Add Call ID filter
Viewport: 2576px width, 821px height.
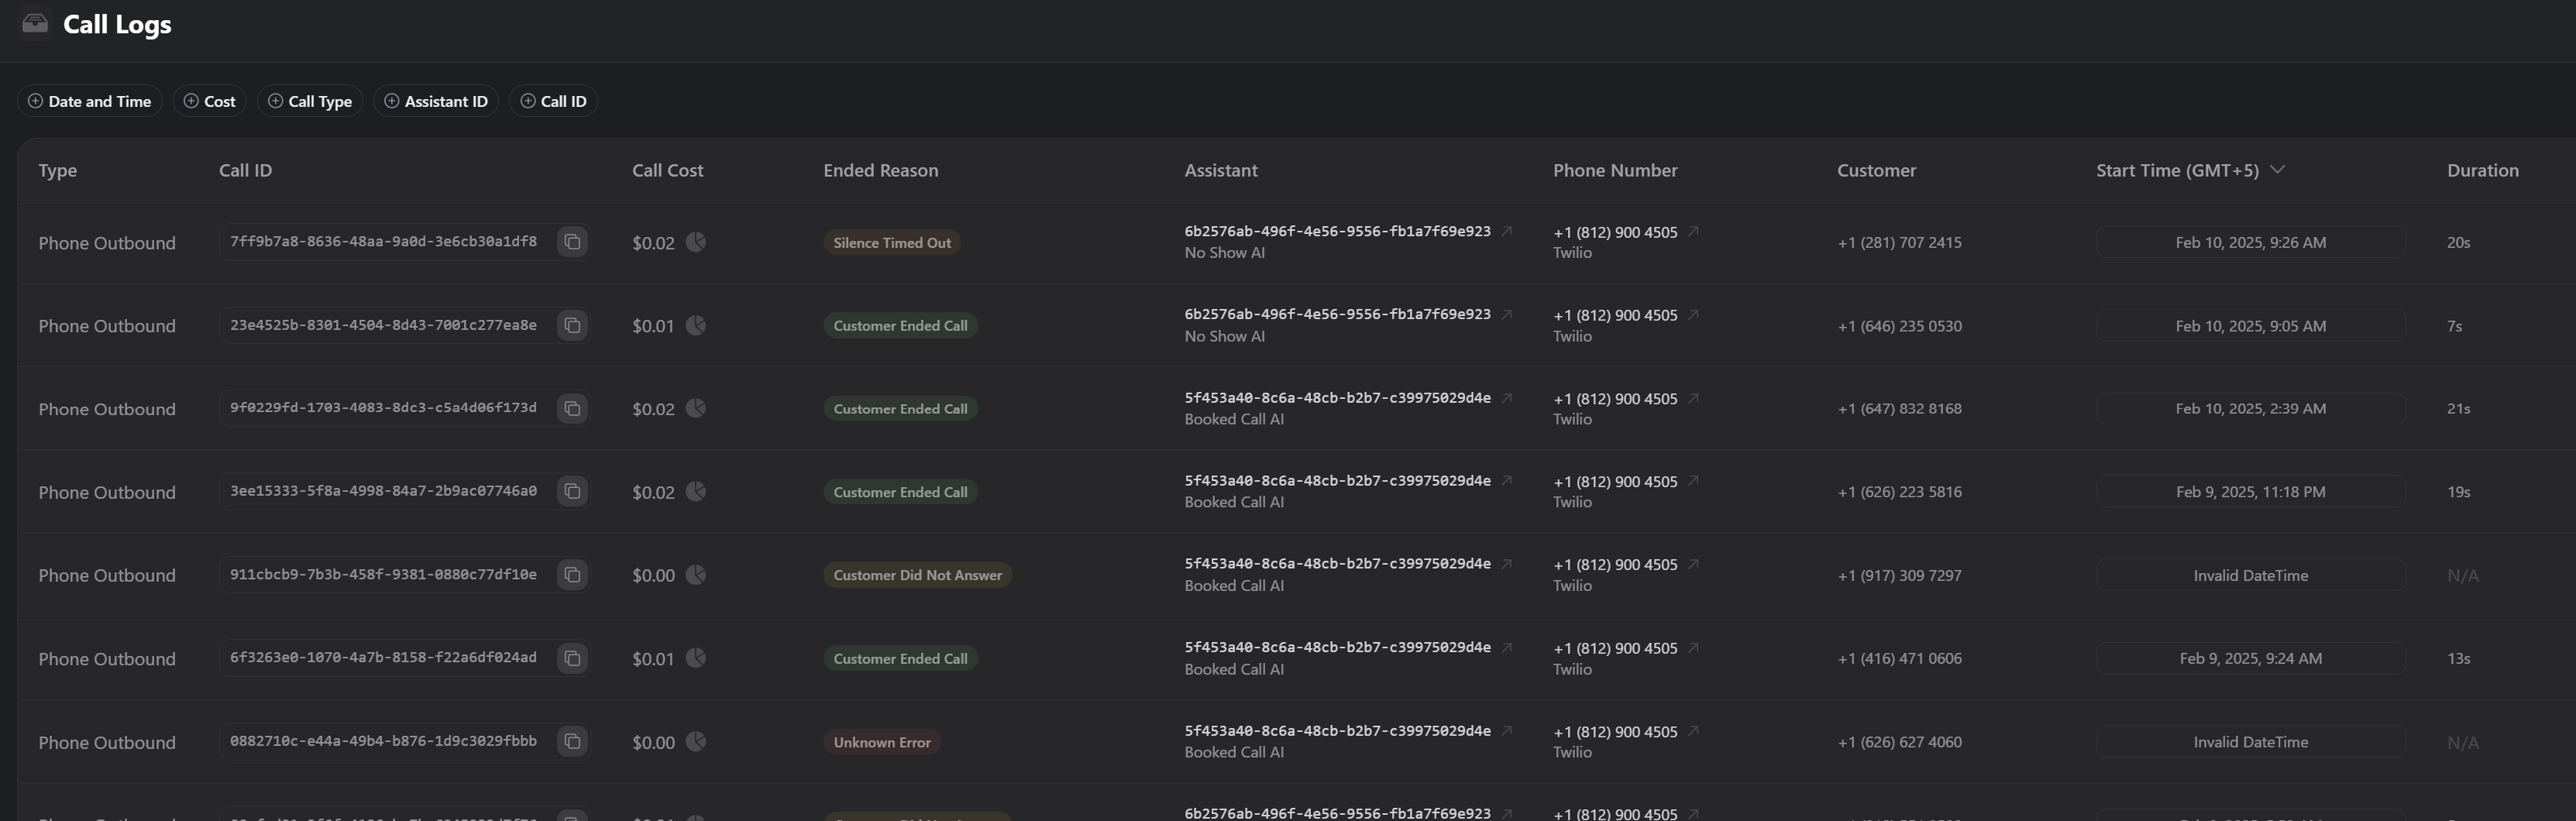coord(553,101)
